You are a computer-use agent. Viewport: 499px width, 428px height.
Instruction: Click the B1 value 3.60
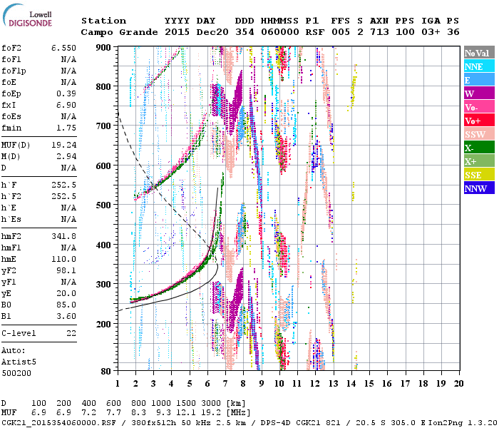click(x=66, y=316)
